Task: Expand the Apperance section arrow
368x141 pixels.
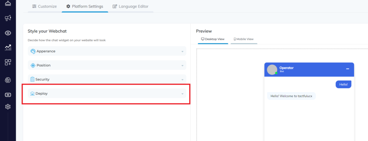Action: (182, 52)
